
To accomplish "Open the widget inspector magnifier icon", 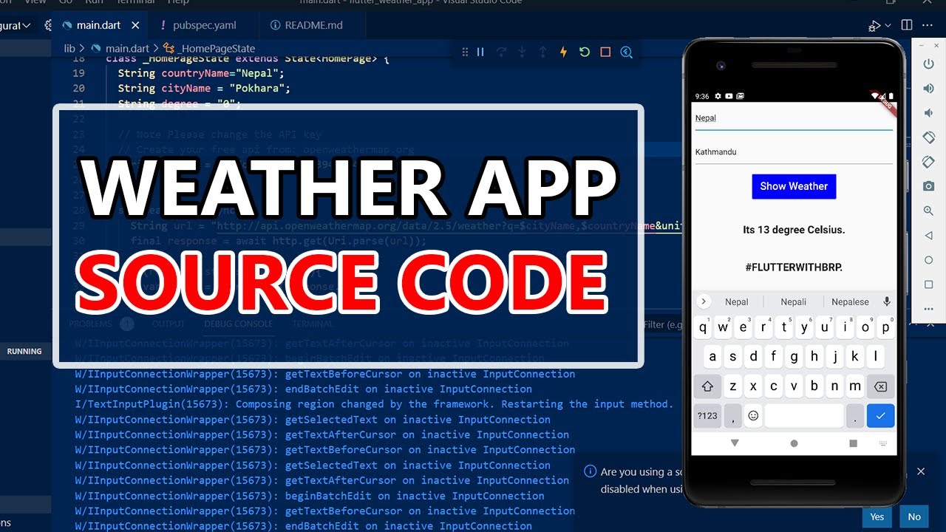I will click(x=627, y=52).
